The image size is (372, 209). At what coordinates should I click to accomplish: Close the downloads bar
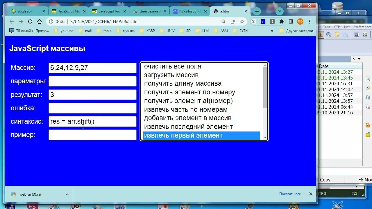coord(310,194)
